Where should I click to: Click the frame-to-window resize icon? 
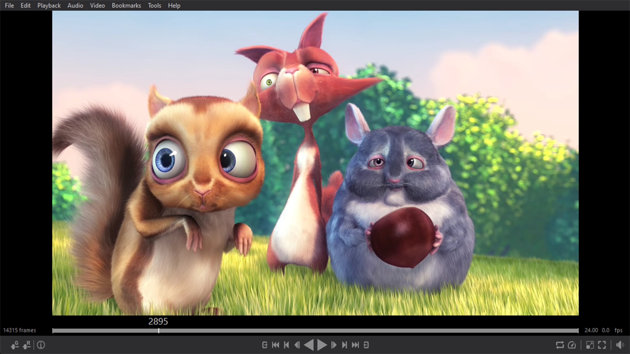click(590, 345)
